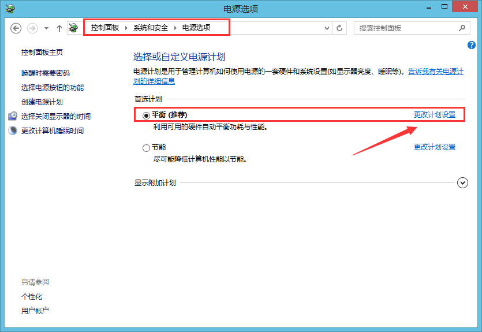482x332 pixels.
Task: Click the 首选计划 section label
Action: click(x=148, y=99)
